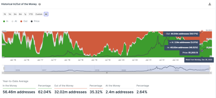Select the 7d time range
216x98 pixels.
(x=5, y=14)
